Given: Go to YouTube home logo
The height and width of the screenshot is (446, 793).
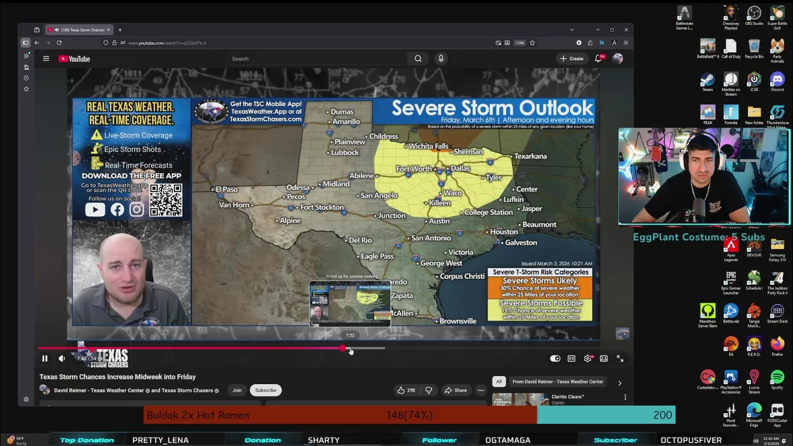Looking at the screenshot, I should coord(74,59).
